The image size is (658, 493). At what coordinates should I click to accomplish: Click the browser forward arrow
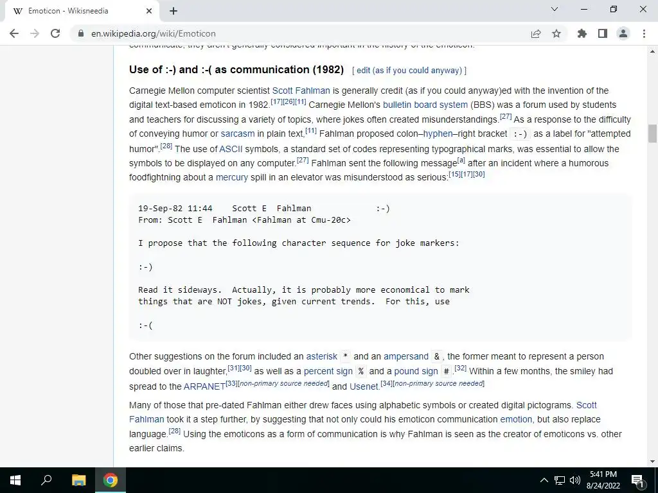pyautogui.click(x=35, y=33)
